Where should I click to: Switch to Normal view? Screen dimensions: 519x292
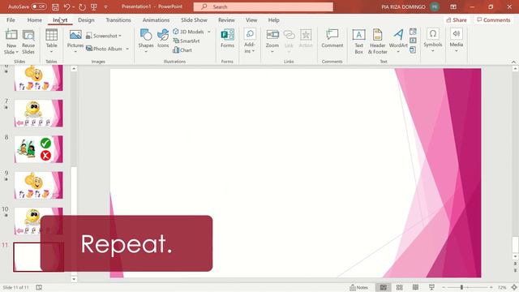[x=384, y=287]
